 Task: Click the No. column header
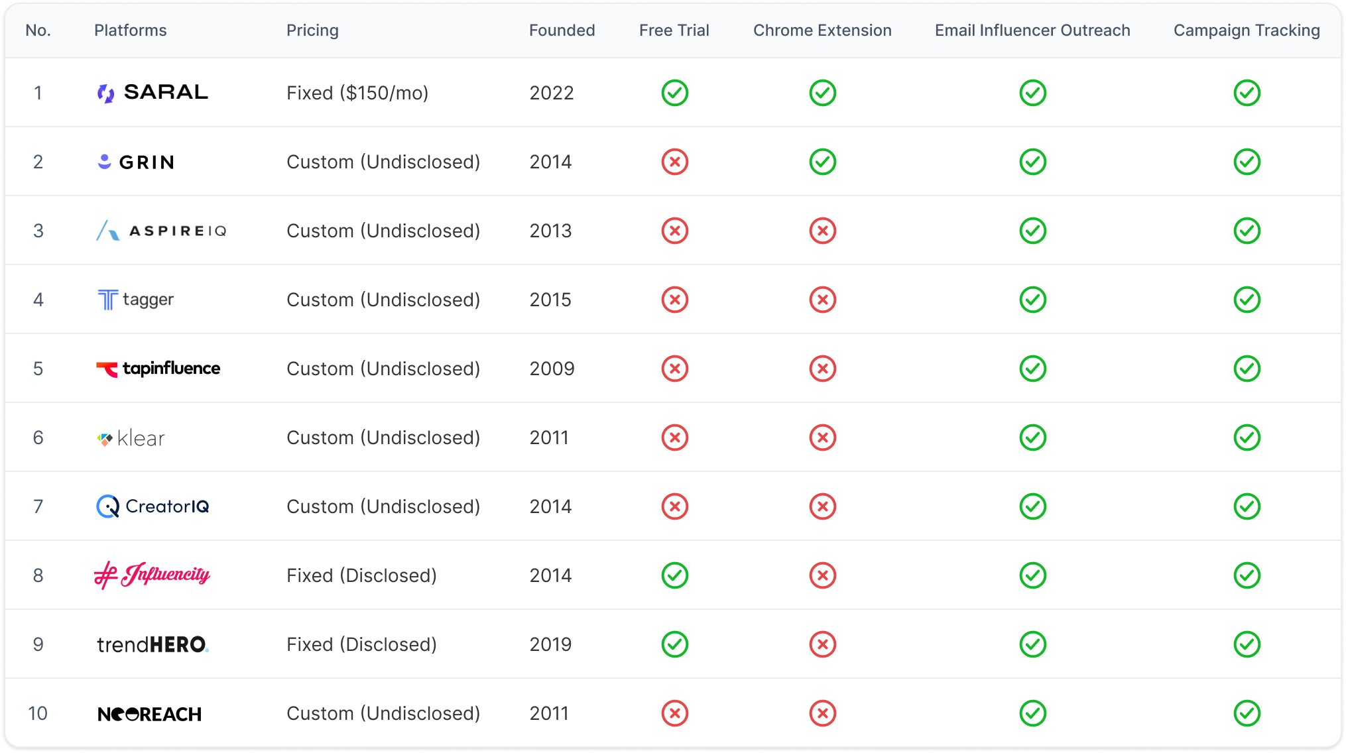click(x=38, y=30)
